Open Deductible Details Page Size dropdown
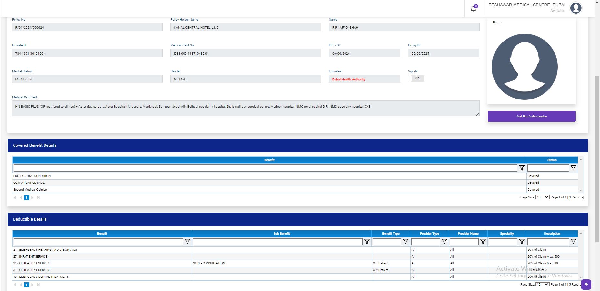The height and width of the screenshot is (291, 600). tap(542, 285)
